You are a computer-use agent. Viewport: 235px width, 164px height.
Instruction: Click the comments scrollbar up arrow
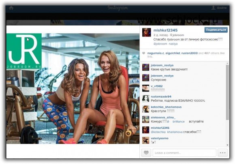point(228,63)
